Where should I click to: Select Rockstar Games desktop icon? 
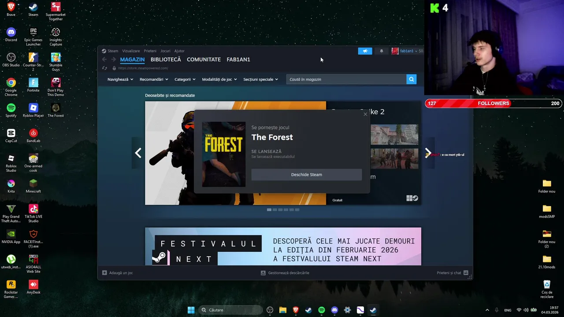(x=11, y=289)
